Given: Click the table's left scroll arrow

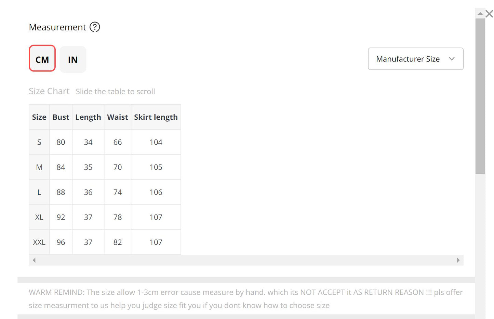Looking at the screenshot, I should (x=34, y=260).
